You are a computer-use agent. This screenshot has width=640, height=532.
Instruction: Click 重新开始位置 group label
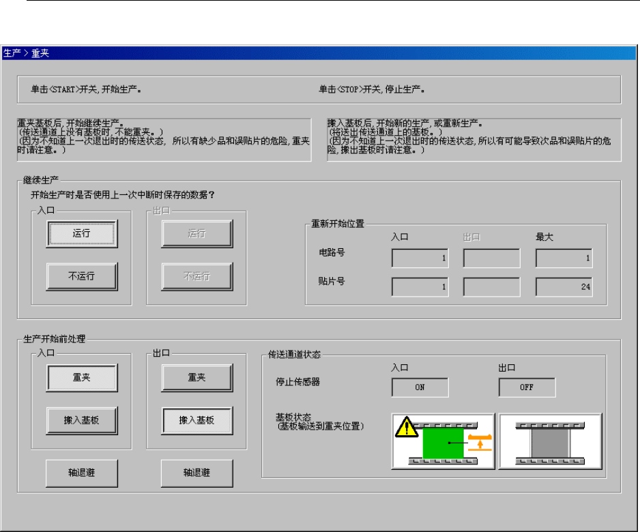coord(338,224)
